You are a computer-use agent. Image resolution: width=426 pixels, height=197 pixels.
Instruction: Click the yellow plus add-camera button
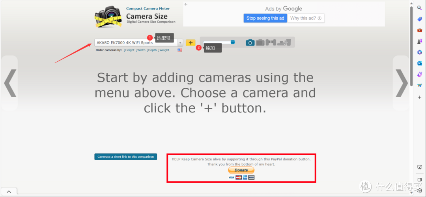tap(191, 42)
